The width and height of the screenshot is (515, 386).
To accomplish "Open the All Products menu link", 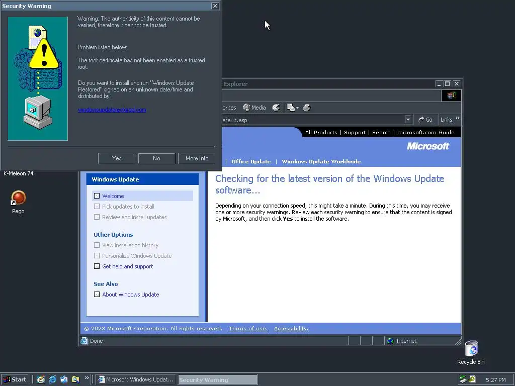I will (x=321, y=132).
